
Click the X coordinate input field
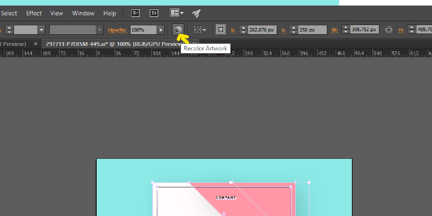pyautogui.click(x=262, y=30)
